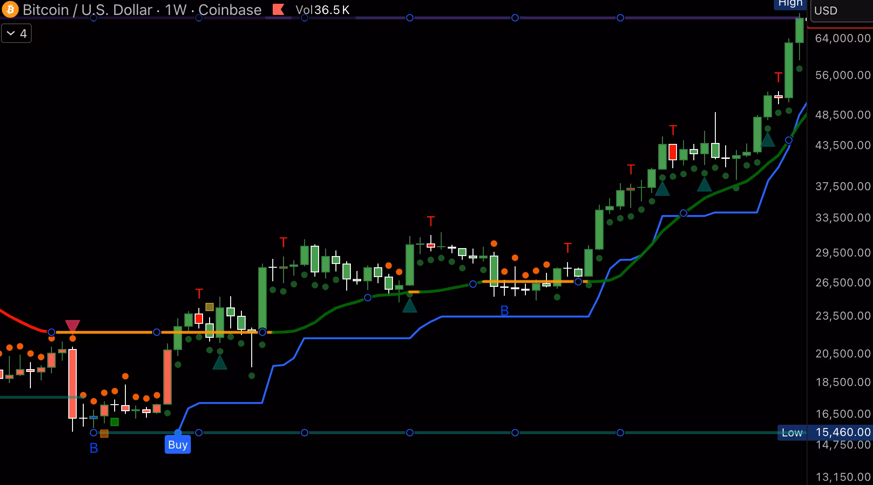Change the 1W interval in the chart title

pos(175,10)
